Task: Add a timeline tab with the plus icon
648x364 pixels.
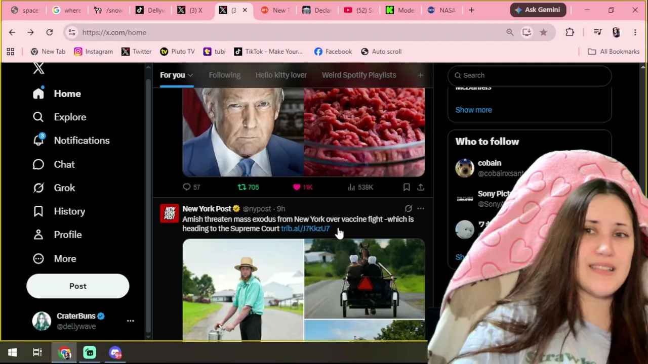Action: tap(420, 75)
